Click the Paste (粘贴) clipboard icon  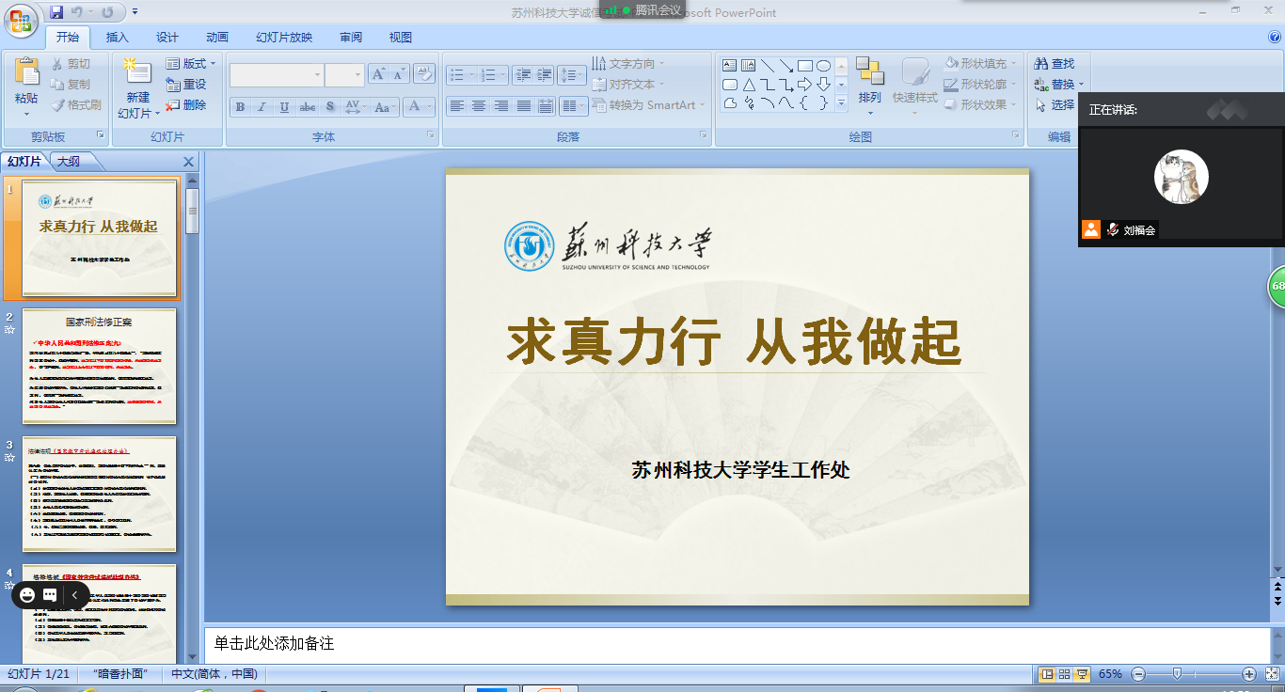(x=27, y=72)
